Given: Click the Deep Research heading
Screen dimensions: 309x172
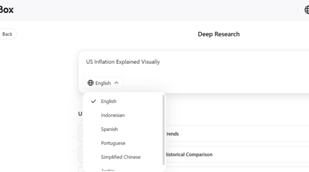Looking at the screenshot, I should tap(219, 34).
